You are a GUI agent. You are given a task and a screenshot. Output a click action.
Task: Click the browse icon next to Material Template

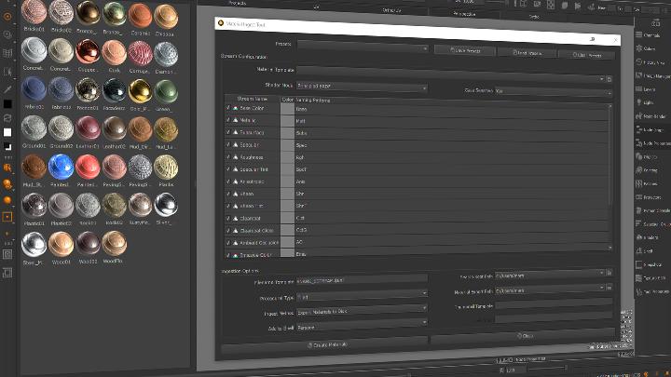[609, 78]
